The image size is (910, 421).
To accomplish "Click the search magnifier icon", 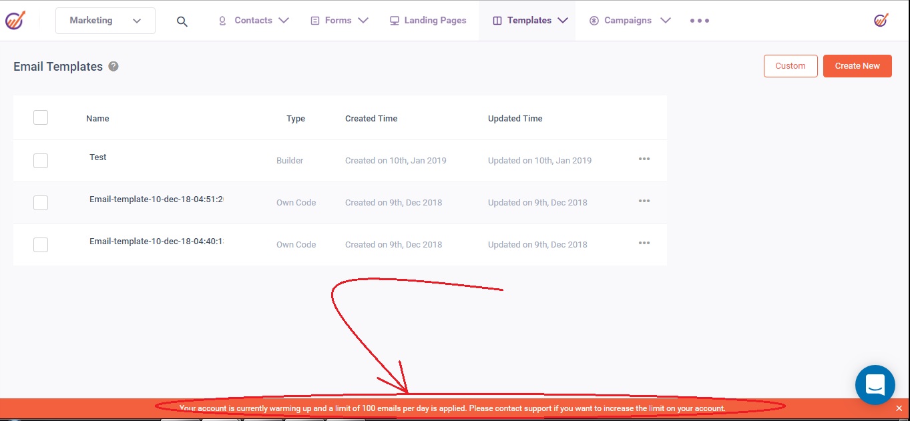I will (x=182, y=21).
